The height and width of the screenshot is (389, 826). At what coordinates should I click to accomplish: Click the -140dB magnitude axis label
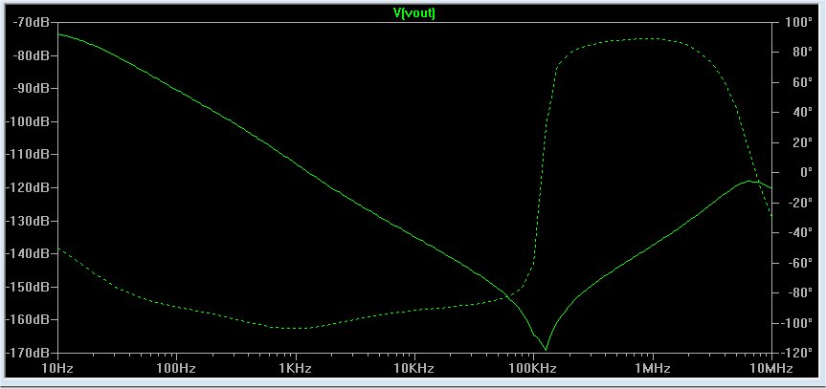click(x=27, y=253)
